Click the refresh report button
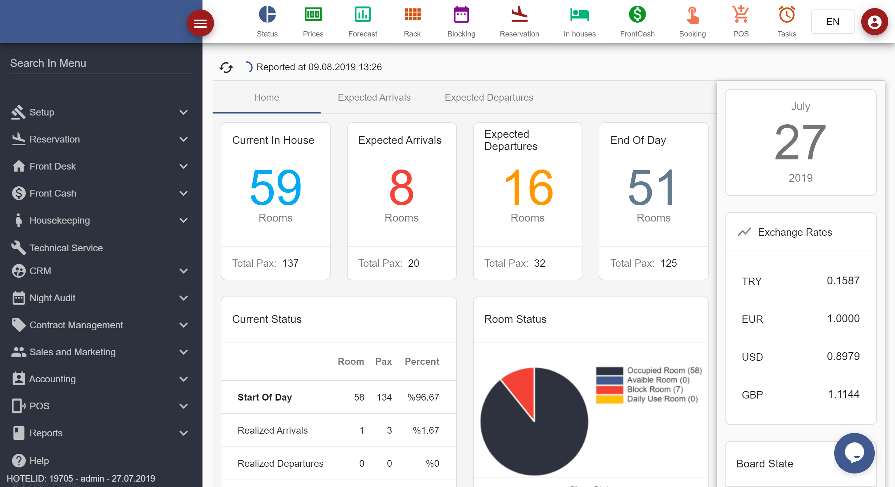Screen dimensions: 895x487 coord(226,67)
